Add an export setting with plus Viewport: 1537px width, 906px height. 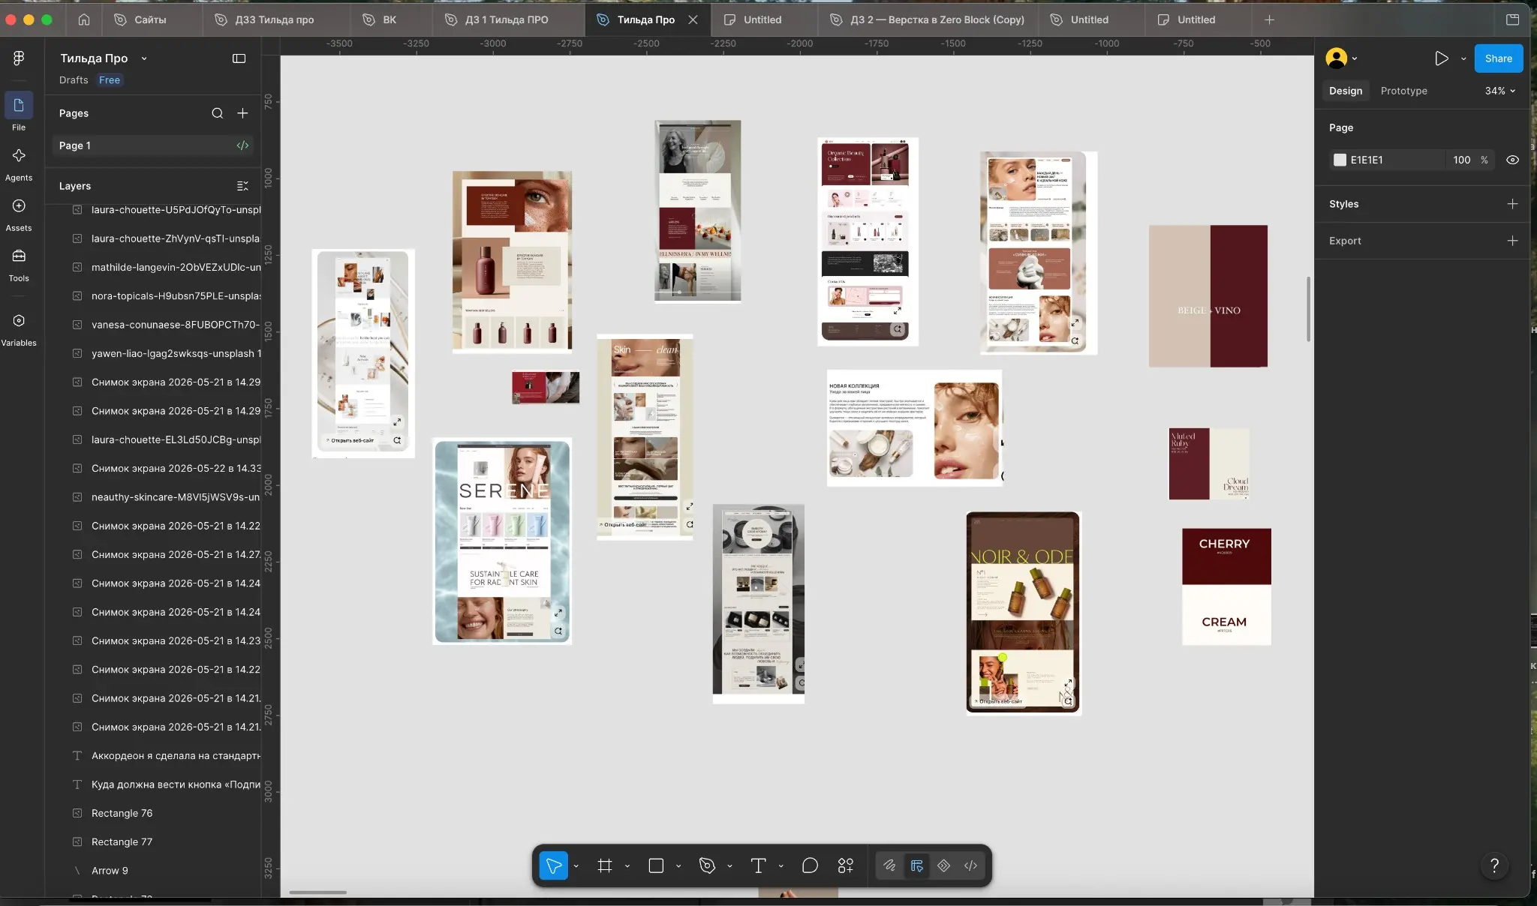click(x=1512, y=241)
